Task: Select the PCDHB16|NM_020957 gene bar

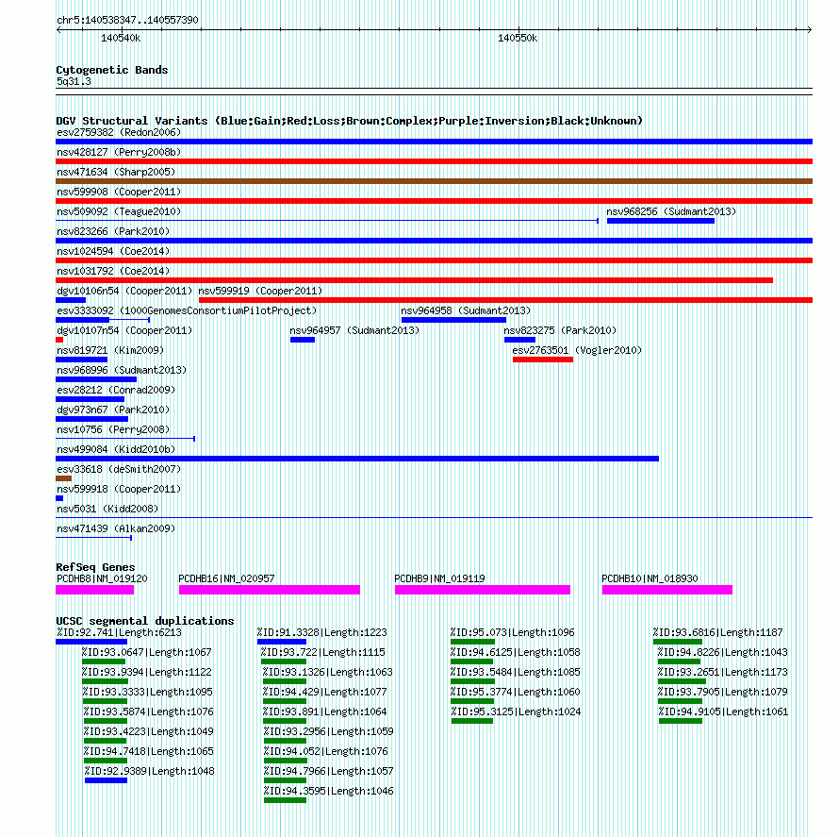Action: (270, 590)
